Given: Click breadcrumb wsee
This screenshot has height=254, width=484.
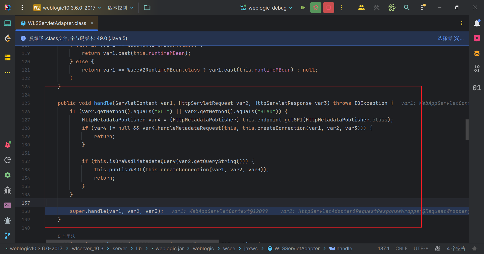Looking at the screenshot, I should 229,248.
